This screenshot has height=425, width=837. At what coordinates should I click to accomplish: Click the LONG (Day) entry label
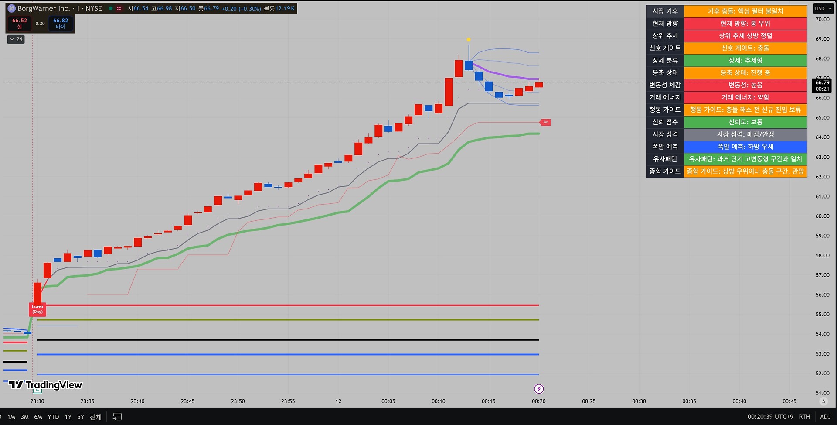pos(37,309)
